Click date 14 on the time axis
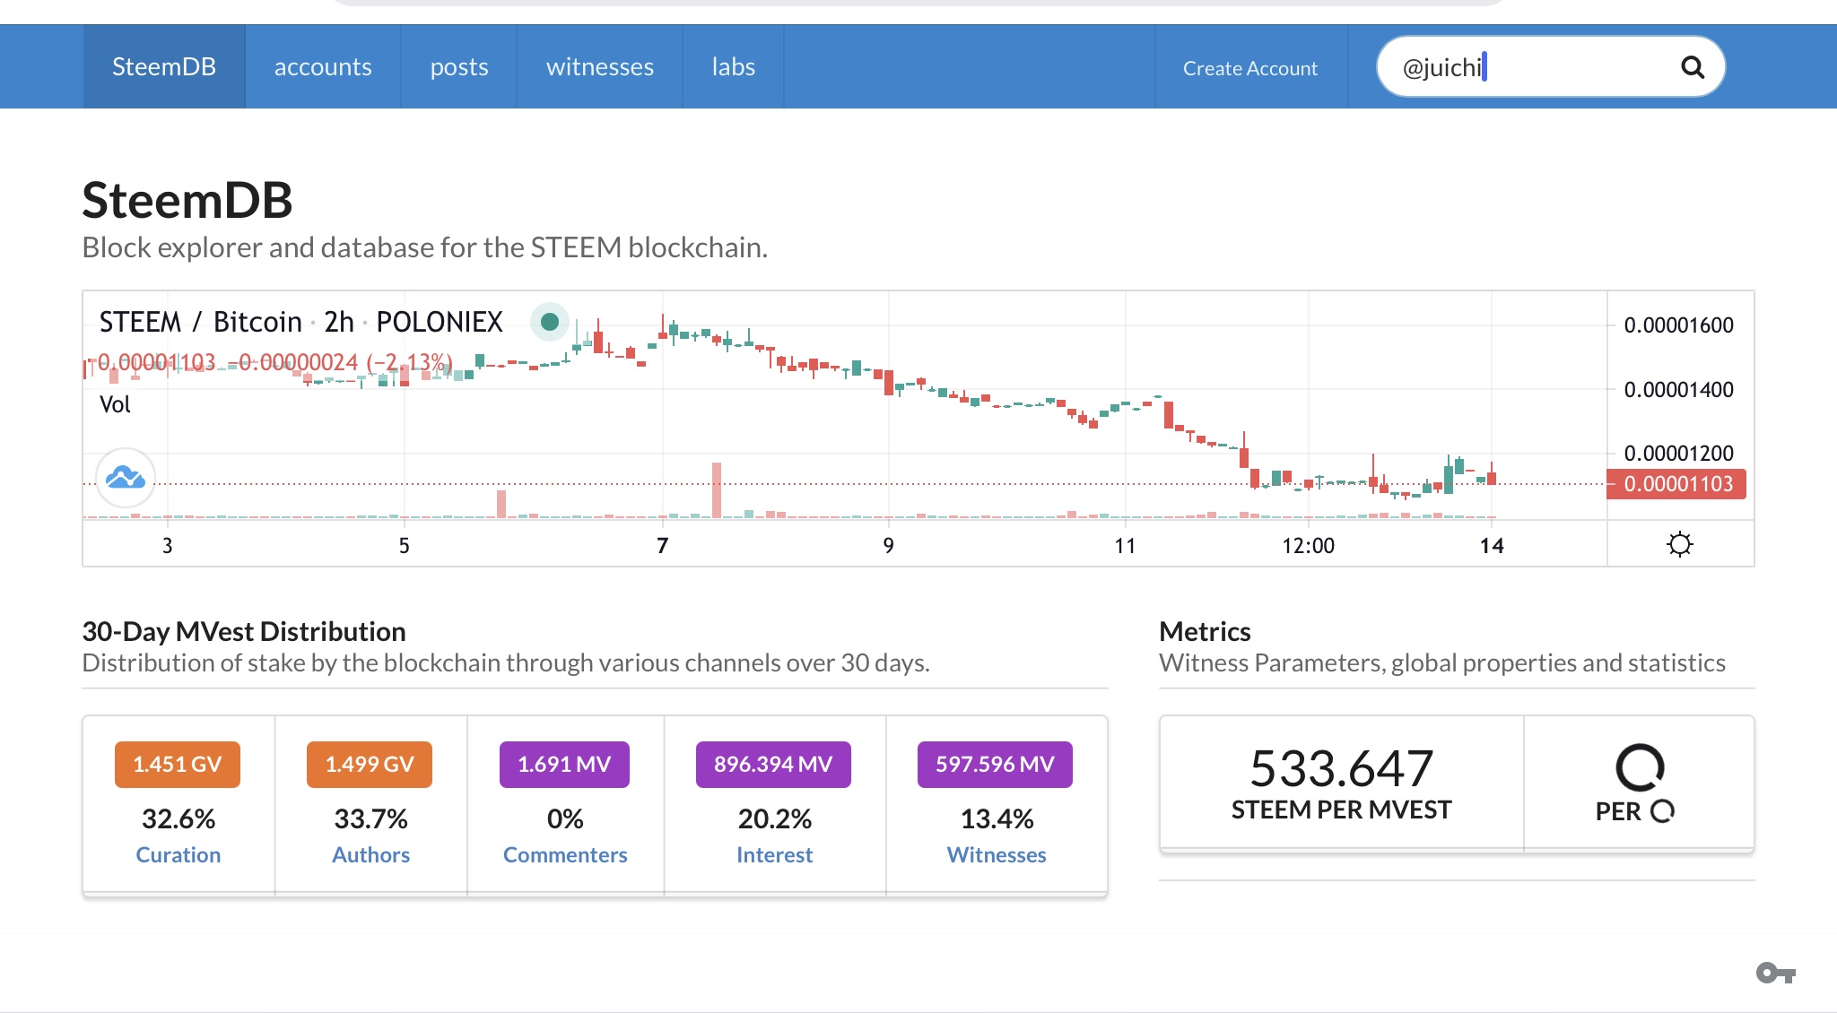 (x=1492, y=546)
